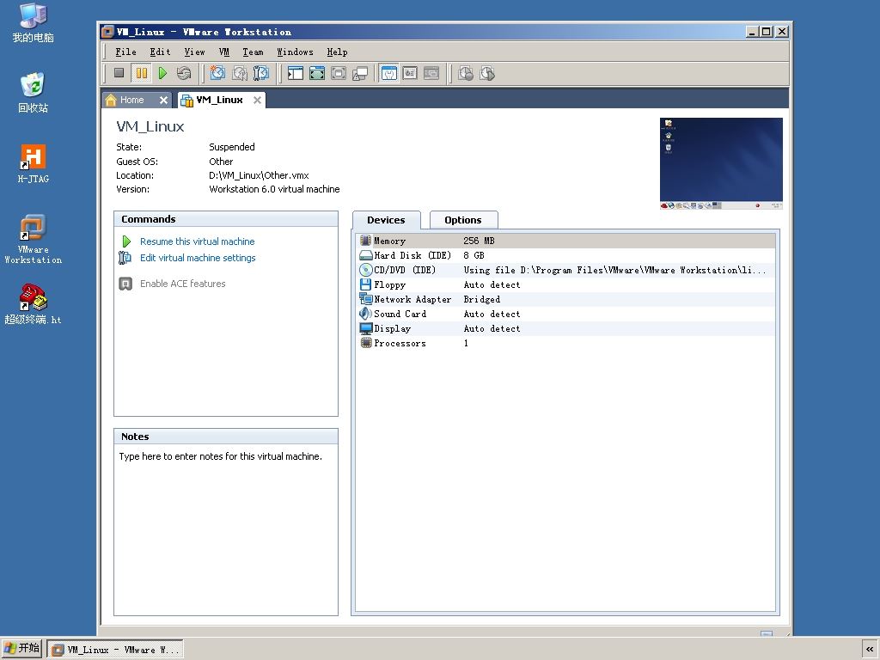Open the Team menu
This screenshot has height=660, width=880.
(253, 52)
